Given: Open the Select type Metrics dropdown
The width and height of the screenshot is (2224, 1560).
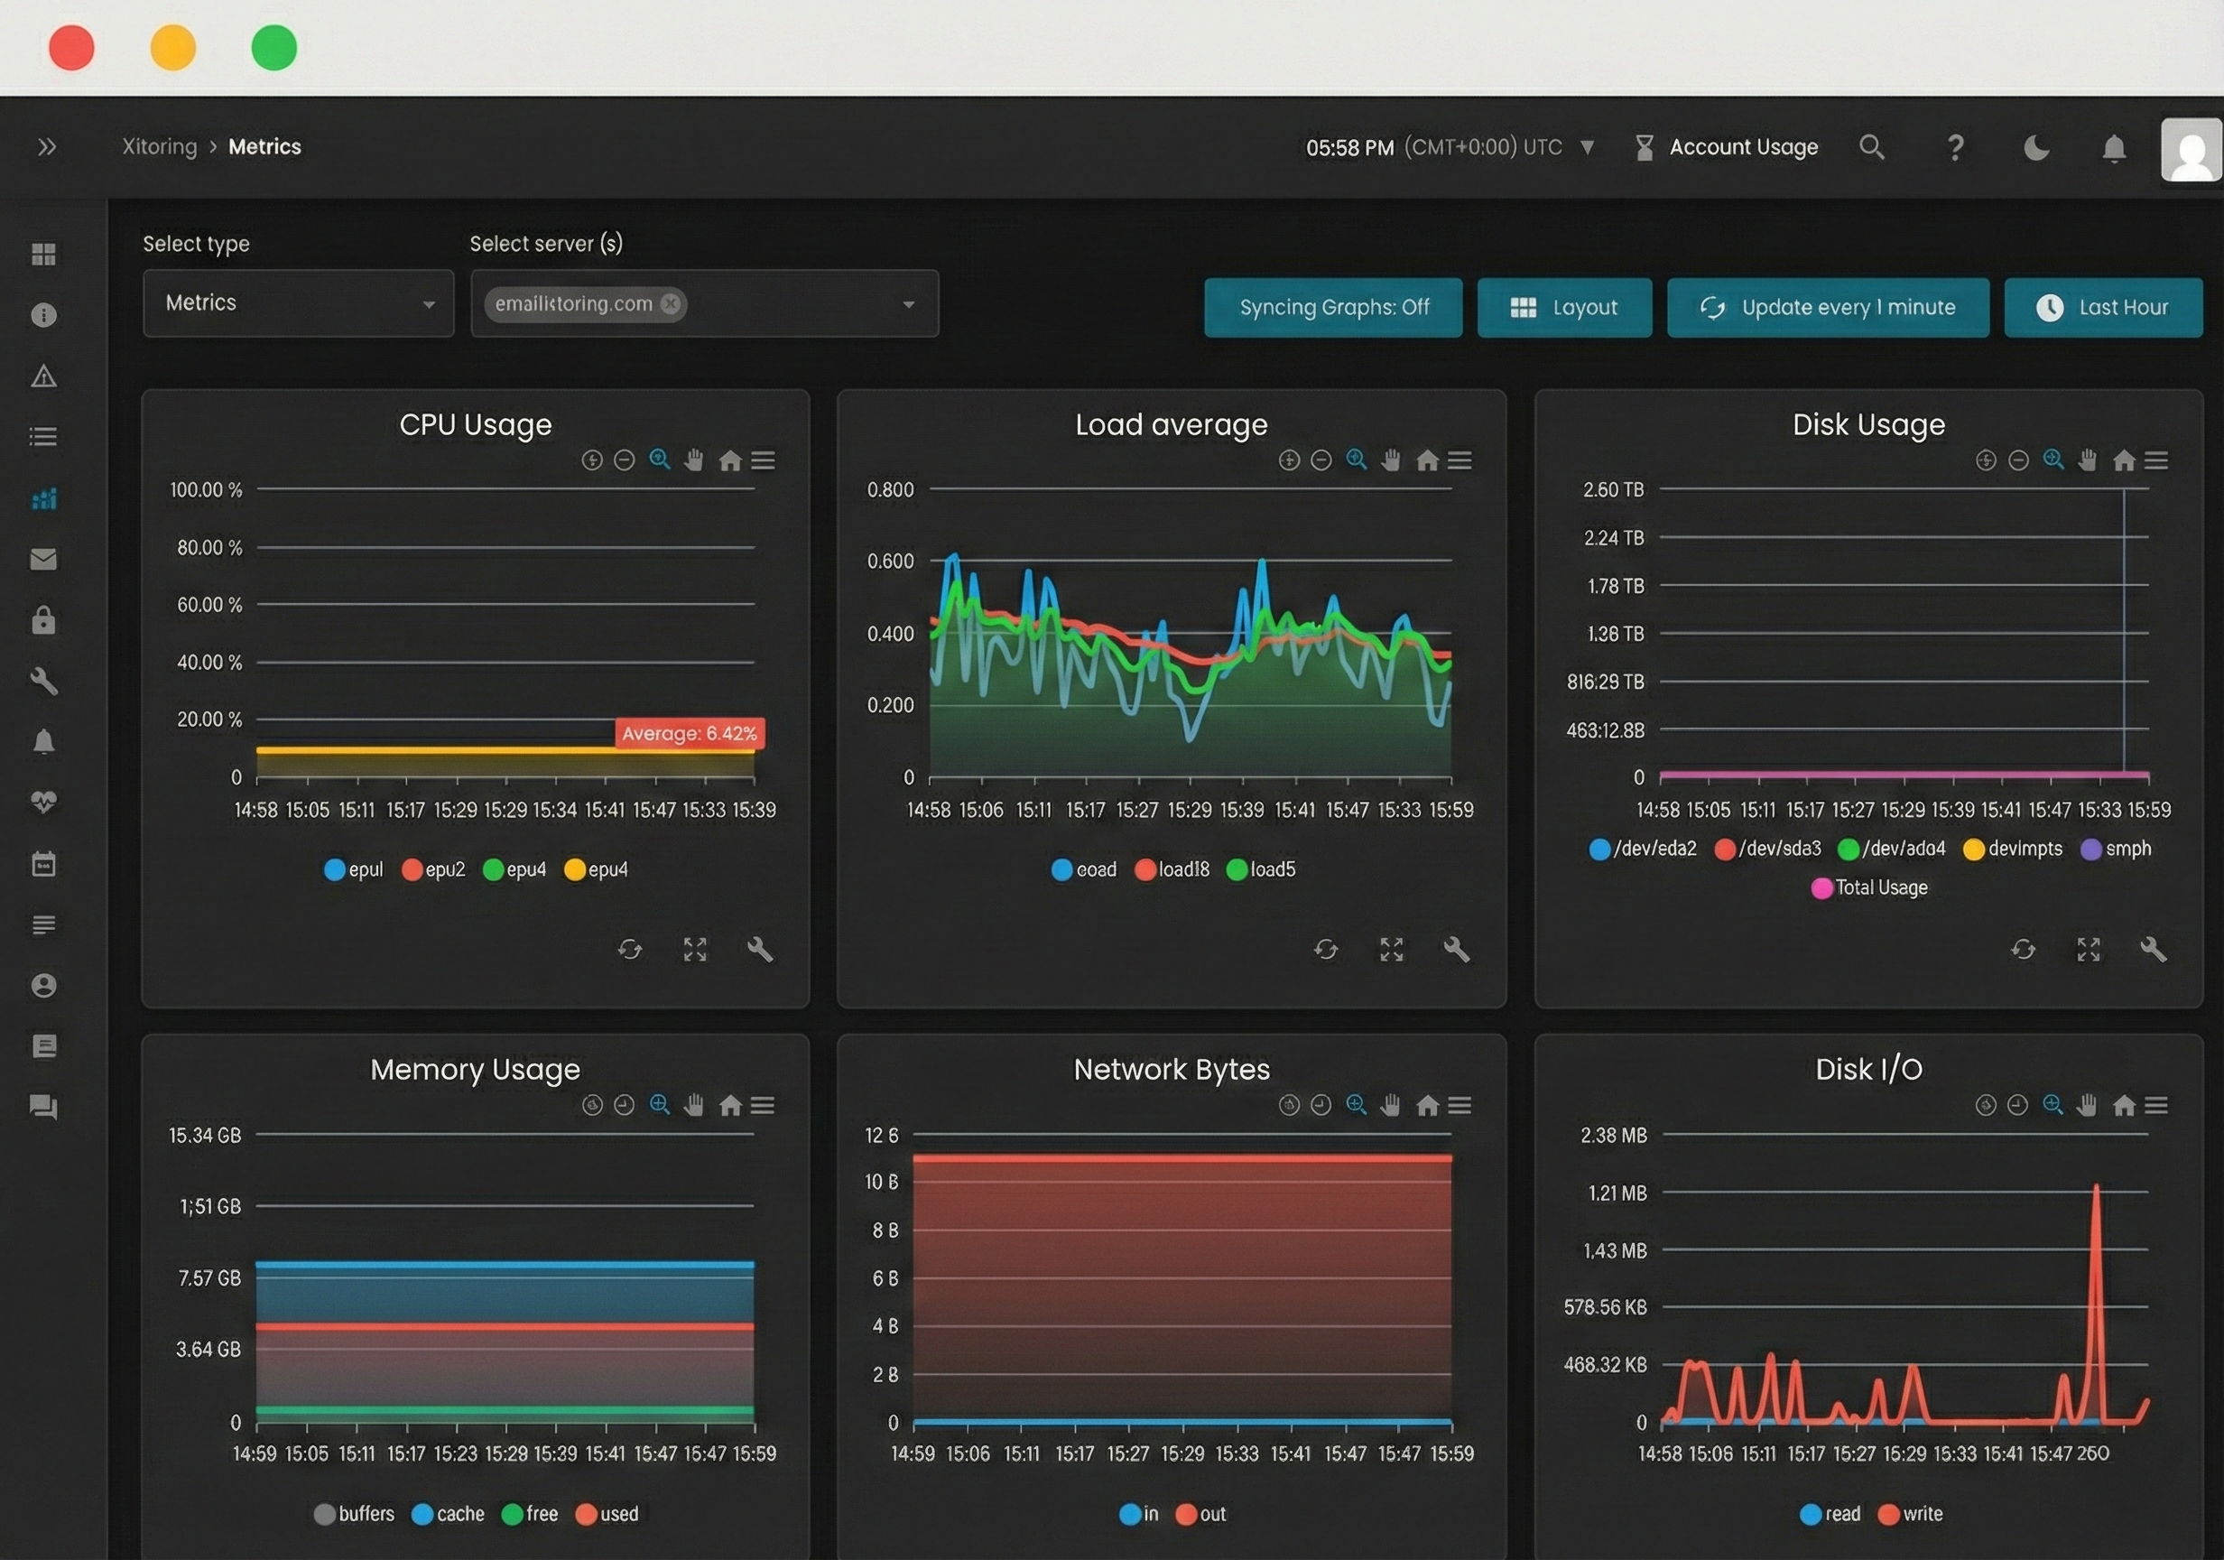Looking at the screenshot, I should click(296, 302).
